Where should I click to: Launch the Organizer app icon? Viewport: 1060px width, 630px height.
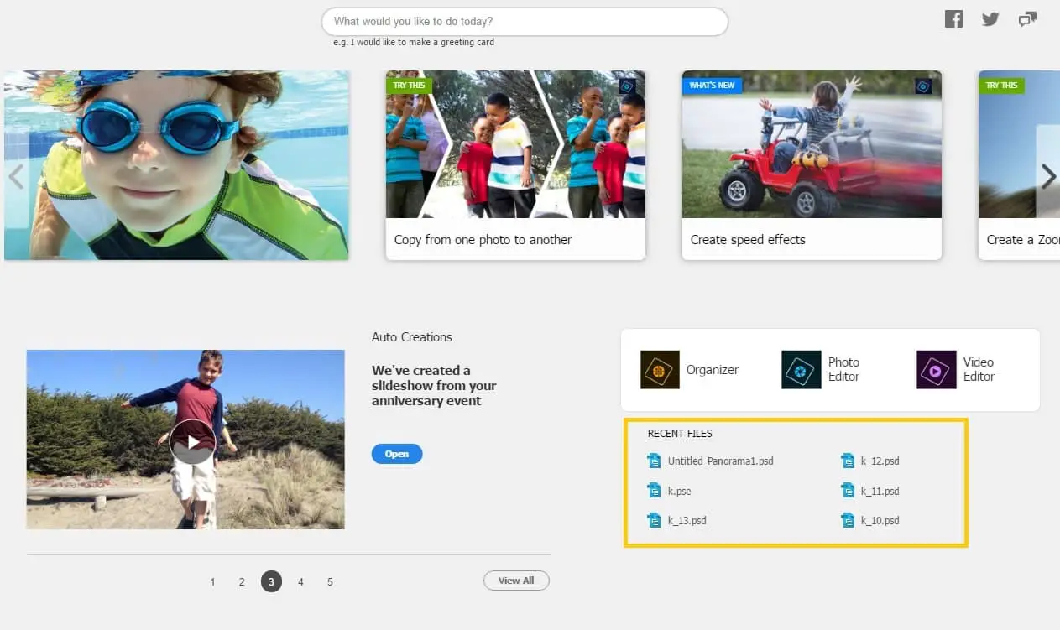(660, 370)
